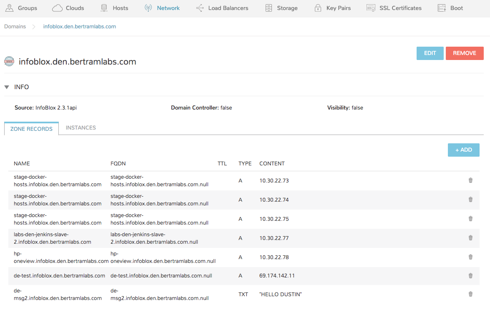This screenshot has width=490, height=315.
Task: Click the + ADD record button
Action: pyautogui.click(x=463, y=150)
